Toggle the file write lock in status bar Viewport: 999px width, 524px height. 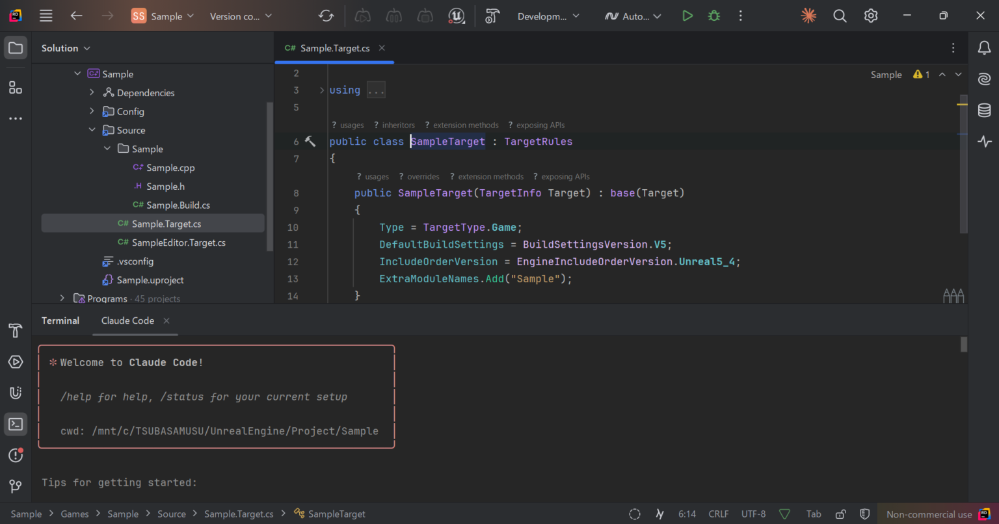click(x=840, y=514)
